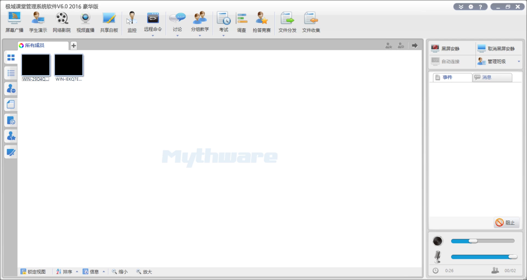Click 放大 zoom in
Viewport: 527px width, 280px height.
[x=144, y=272]
